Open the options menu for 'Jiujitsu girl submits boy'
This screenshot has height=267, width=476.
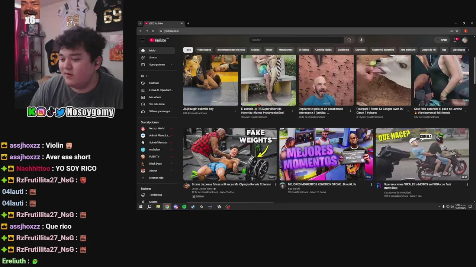point(235,110)
